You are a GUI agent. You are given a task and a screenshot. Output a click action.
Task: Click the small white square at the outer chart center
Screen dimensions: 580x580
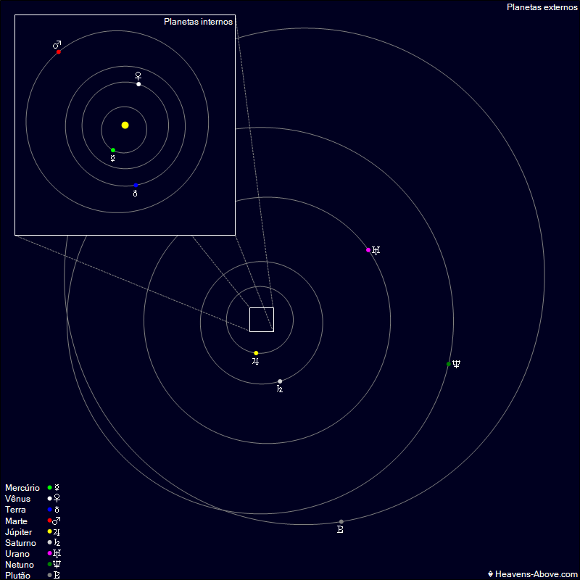tap(262, 320)
